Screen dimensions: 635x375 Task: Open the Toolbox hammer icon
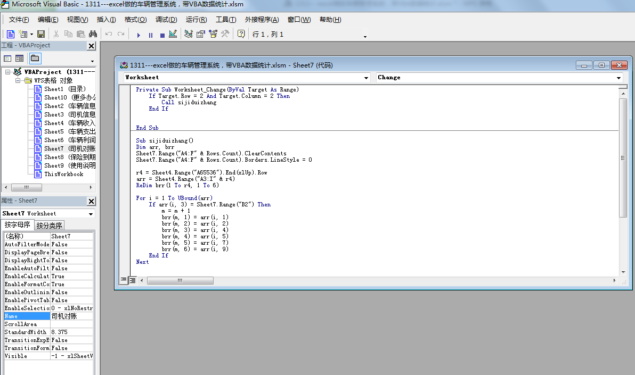coord(225,35)
